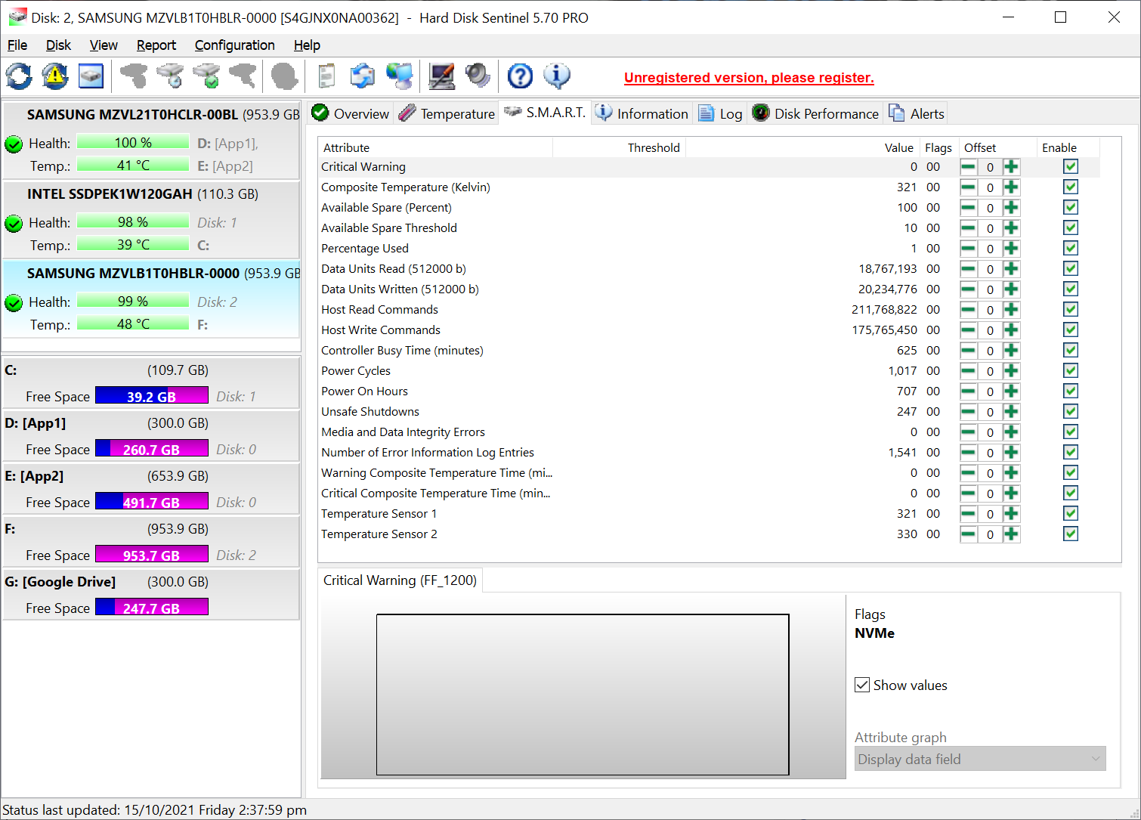Click the disk with green checkmark toolbar icon
1141x820 pixels.
click(x=206, y=76)
